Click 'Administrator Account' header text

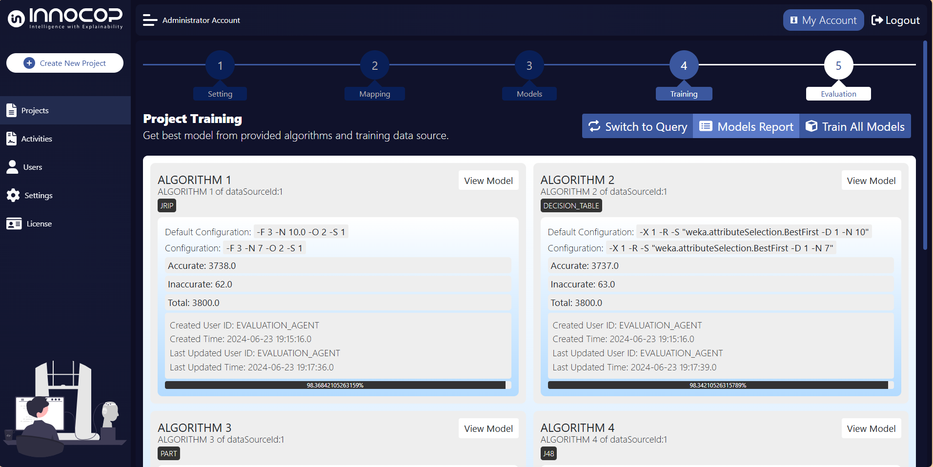(201, 20)
